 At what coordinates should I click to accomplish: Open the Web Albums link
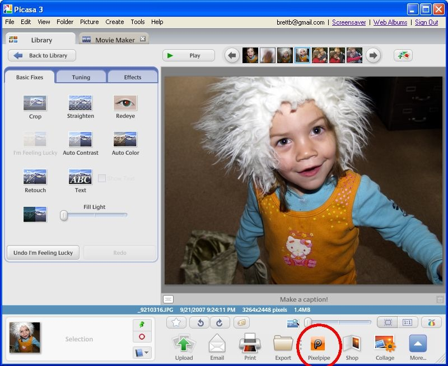pos(390,22)
